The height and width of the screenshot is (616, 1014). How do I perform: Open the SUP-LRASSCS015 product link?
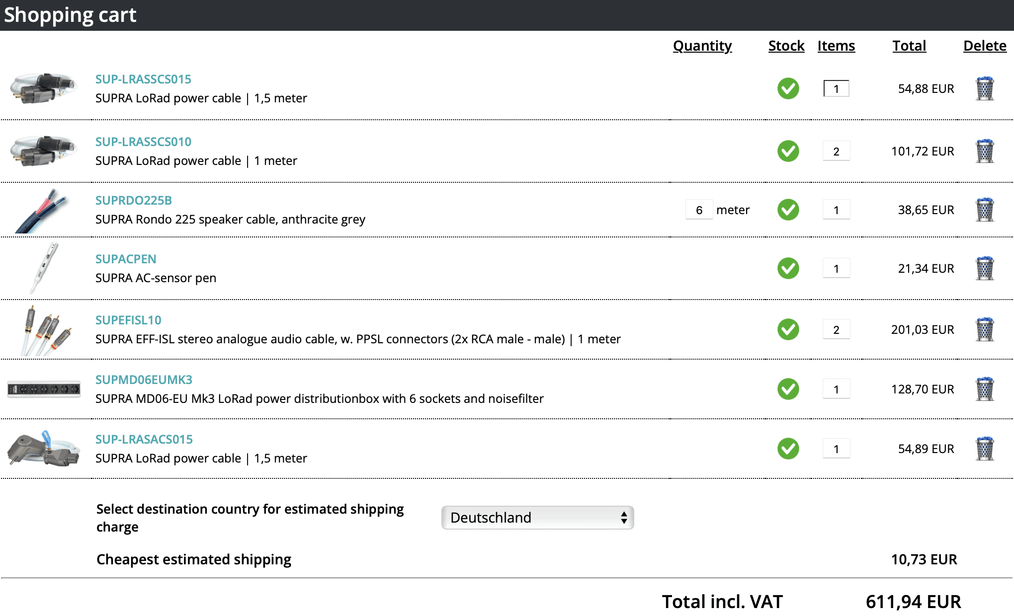click(143, 79)
